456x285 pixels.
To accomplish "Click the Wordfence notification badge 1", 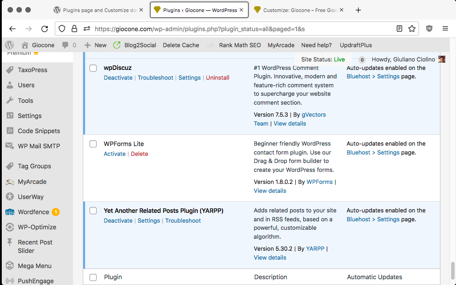I will coord(56,212).
